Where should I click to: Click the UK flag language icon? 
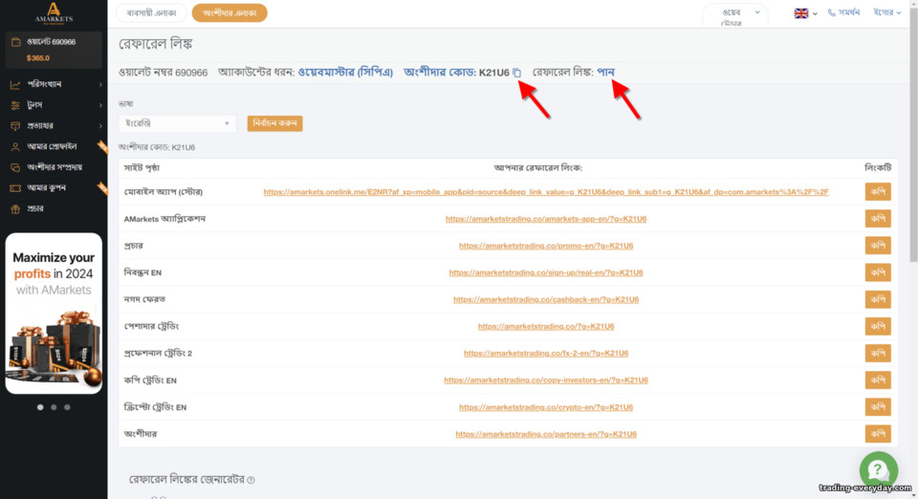801,12
